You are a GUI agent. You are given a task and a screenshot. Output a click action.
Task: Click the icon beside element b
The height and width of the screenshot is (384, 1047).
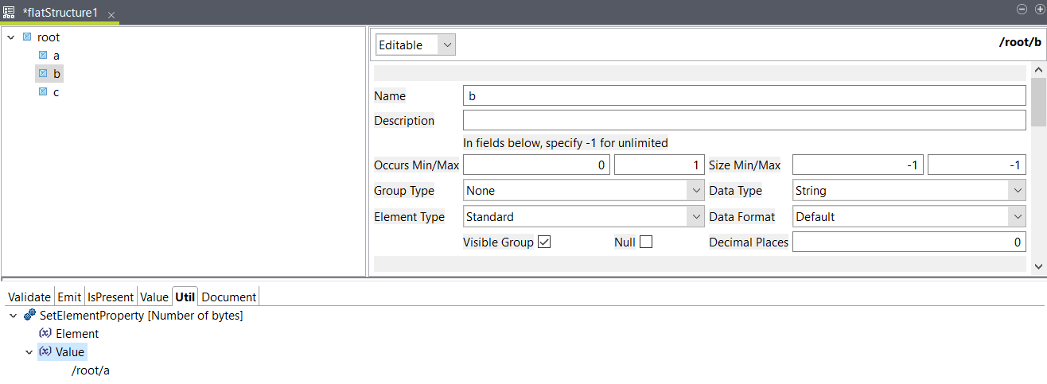[43, 74]
